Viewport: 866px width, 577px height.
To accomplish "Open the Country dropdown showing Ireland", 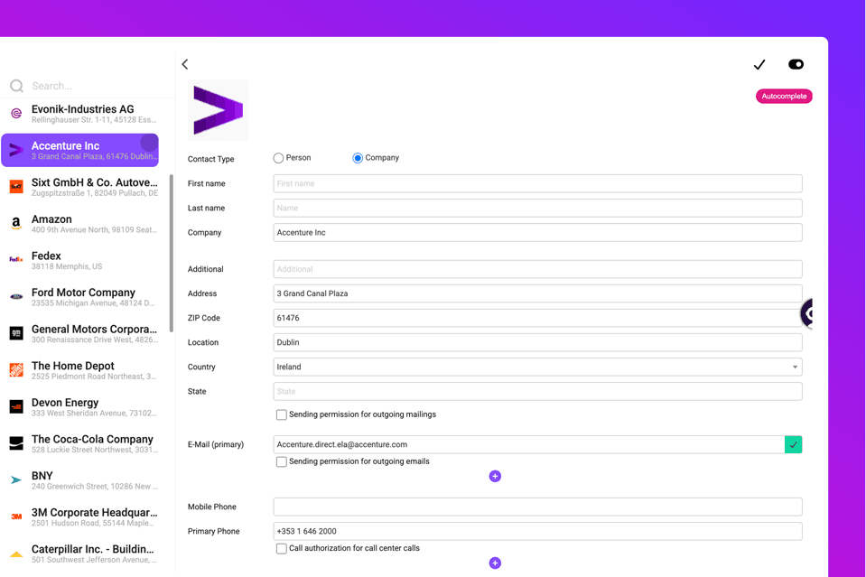I will point(537,367).
